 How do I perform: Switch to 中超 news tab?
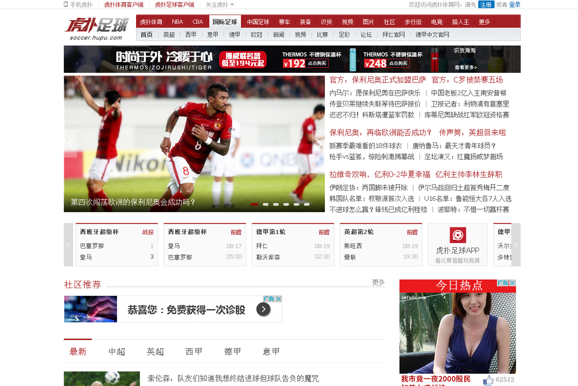click(117, 351)
